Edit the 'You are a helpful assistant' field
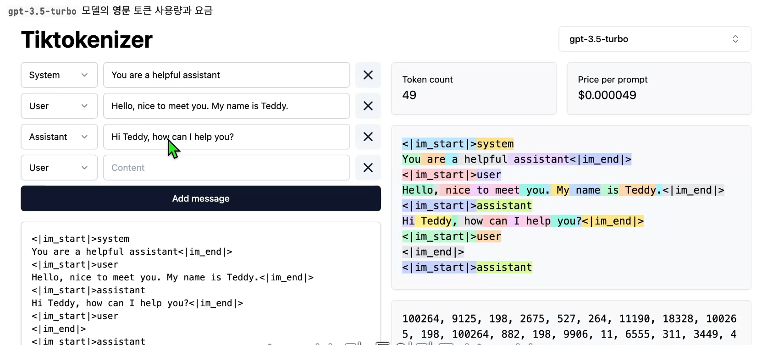773x345 pixels. (226, 75)
